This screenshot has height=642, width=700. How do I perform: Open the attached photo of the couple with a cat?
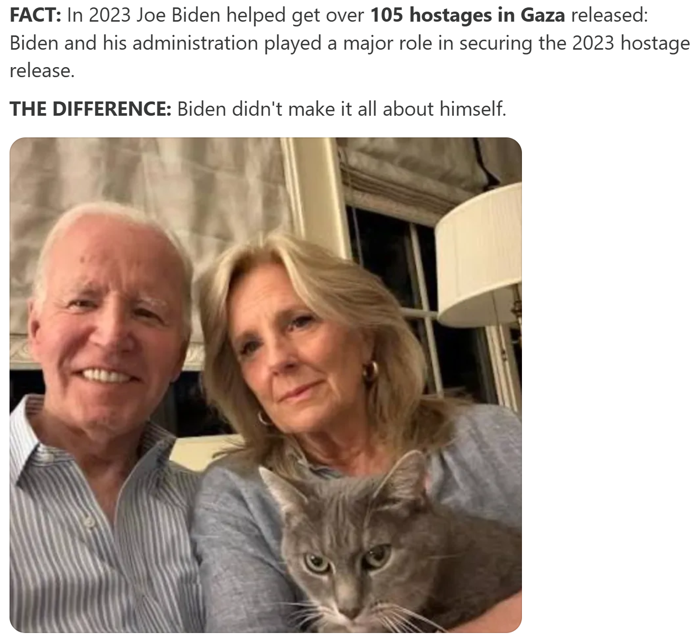tap(266, 385)
